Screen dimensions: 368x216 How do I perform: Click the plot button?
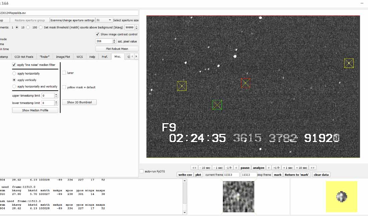tap(198, 175)
